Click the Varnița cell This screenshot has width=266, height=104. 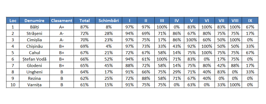click(x=35, y=85)
